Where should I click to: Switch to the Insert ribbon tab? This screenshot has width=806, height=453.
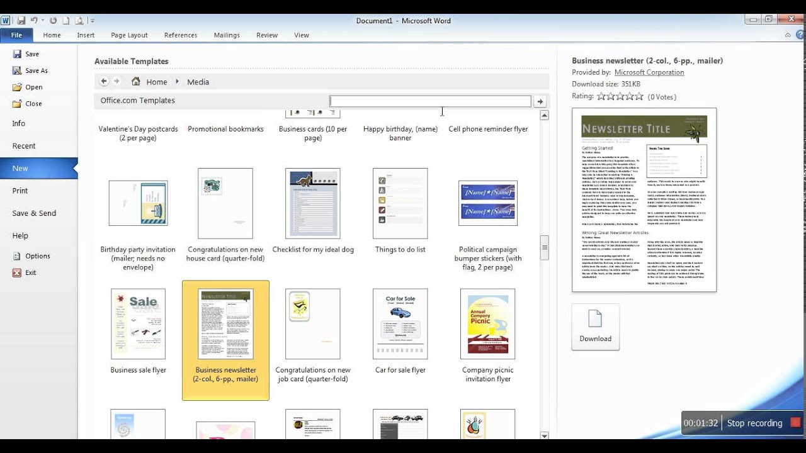click(x=86, y=35)
